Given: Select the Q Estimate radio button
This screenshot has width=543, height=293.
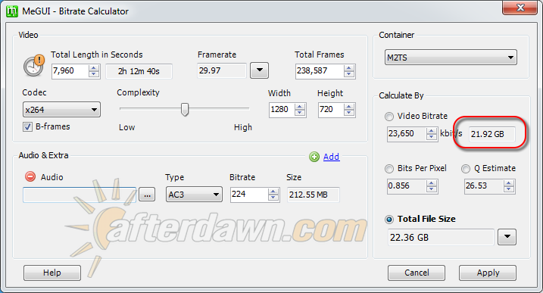Looking at the screenshot, I should [466, 169].
